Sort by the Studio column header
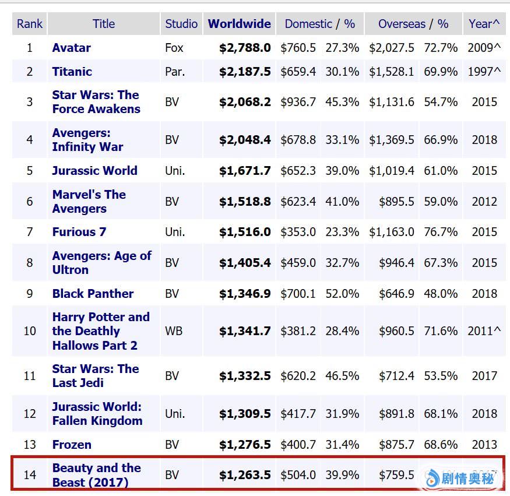This screenshot has height=496, width=510. pyautogui.click(x=181, y=24)
